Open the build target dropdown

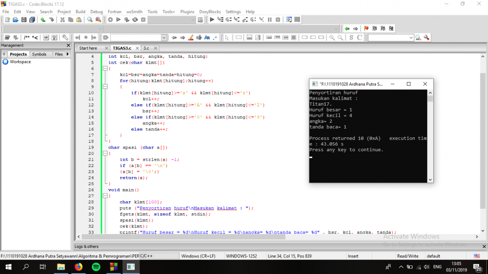(x=192, y=20)
